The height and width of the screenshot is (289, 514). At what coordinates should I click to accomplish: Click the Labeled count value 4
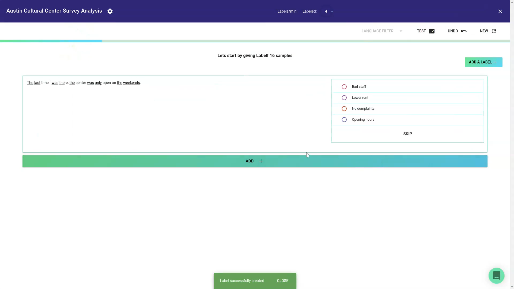click(326, 11)
